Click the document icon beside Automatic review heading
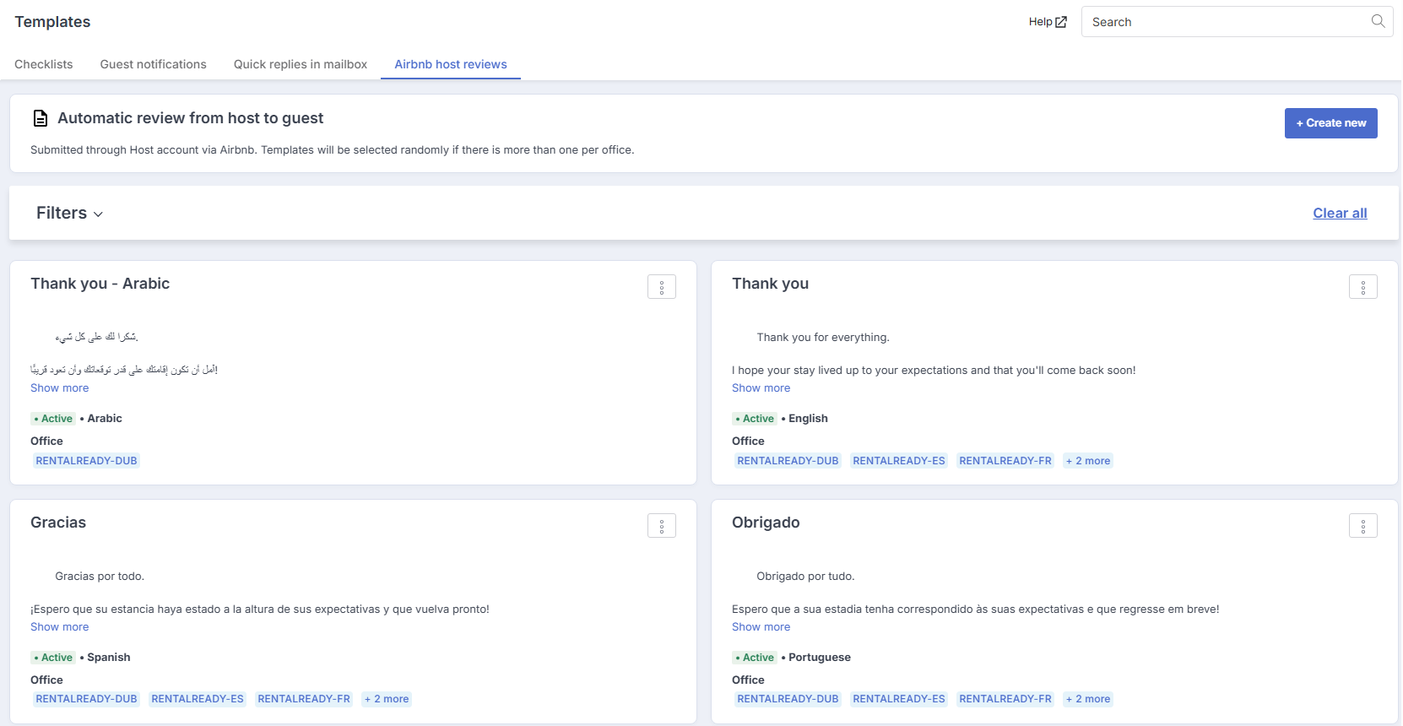This screenshot has height=726, width=1403. 40,118
